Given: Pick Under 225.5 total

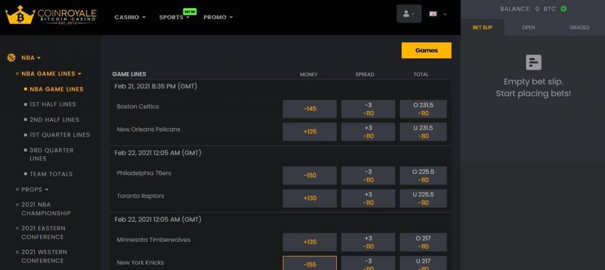Looking at the screenshot, I should (423, 198).
